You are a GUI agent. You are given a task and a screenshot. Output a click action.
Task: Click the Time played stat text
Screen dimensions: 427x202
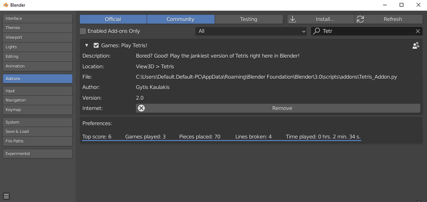point(323,137)
